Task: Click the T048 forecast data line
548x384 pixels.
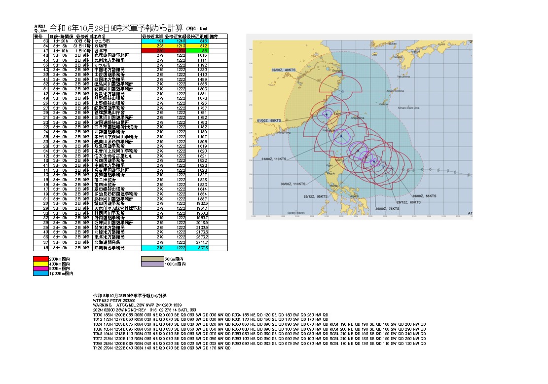Action: coord(259,334)
